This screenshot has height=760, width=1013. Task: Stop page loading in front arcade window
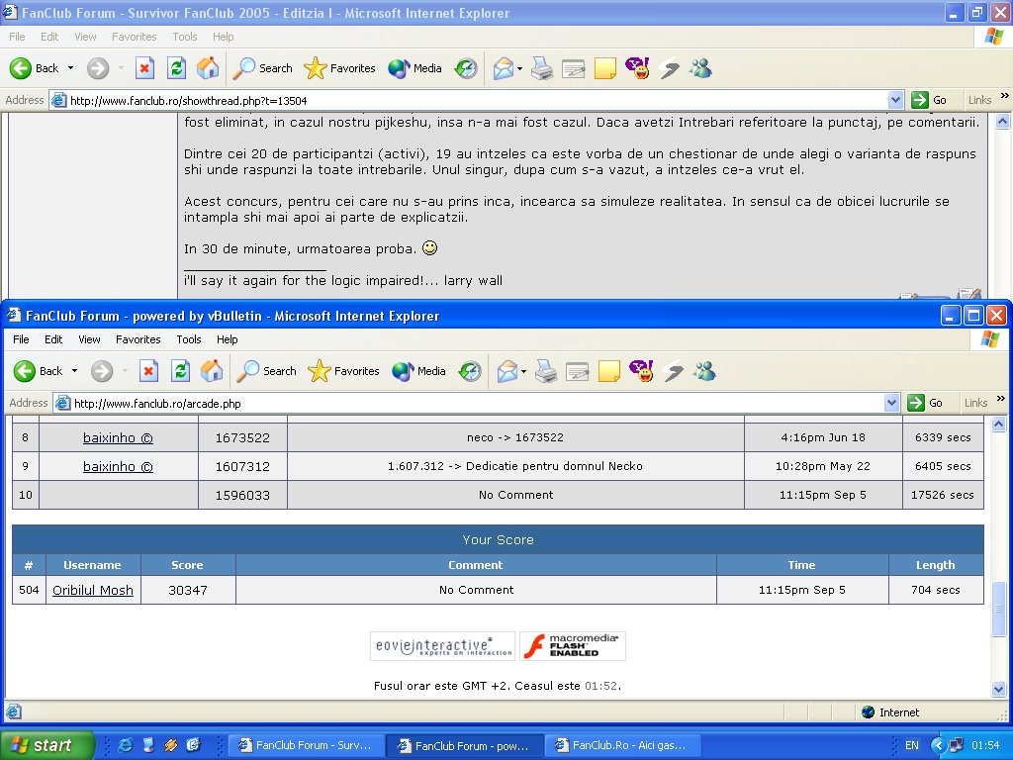pos(148,371)
